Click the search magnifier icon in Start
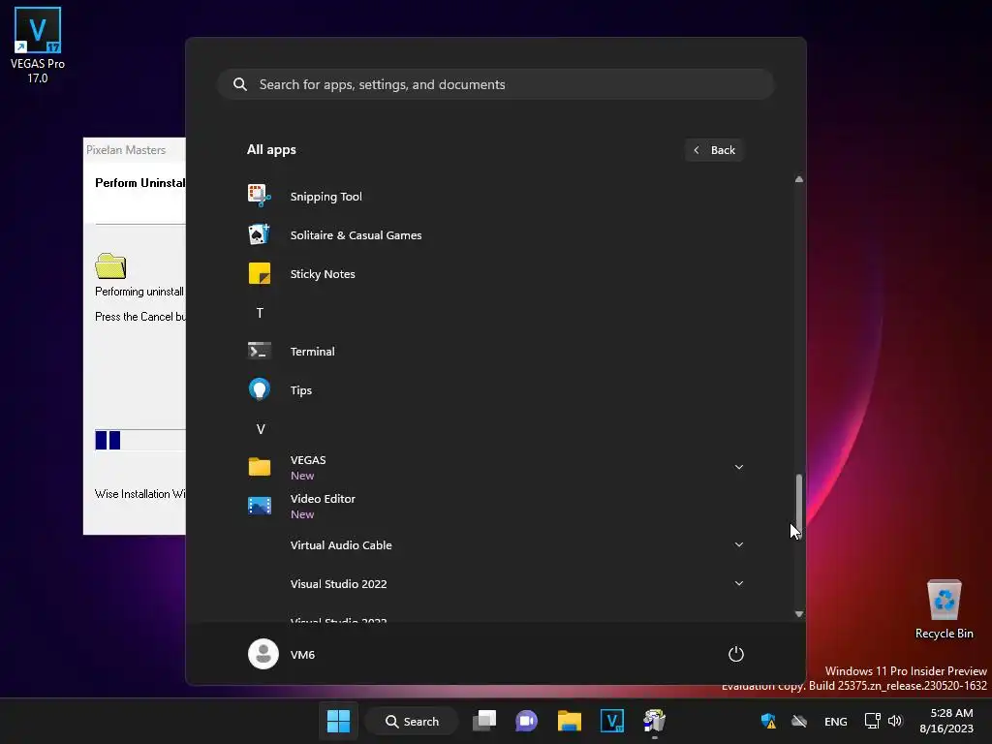Viewport: 992px width, 744px height. click(x=240, y=84)
